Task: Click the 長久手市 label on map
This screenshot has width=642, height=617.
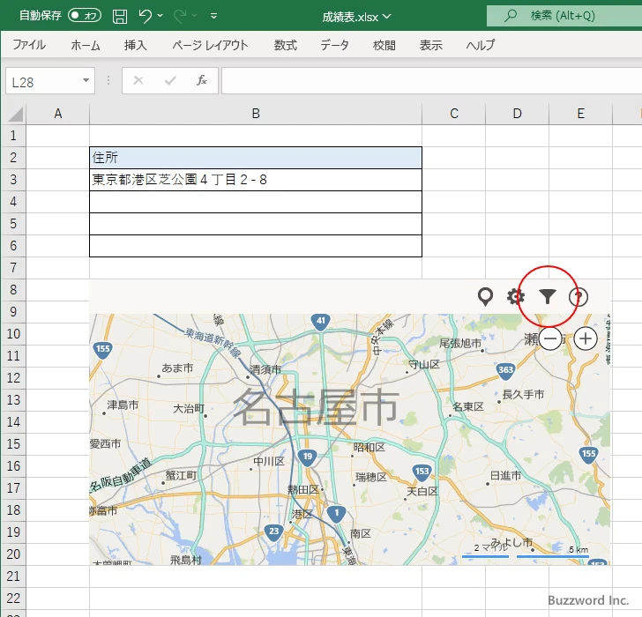Action: click(x=523, y=394)
